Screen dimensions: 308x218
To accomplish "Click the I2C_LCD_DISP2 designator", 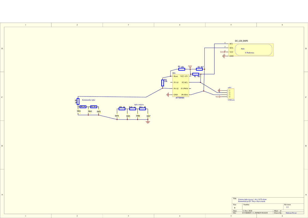I will pos(241,41).
